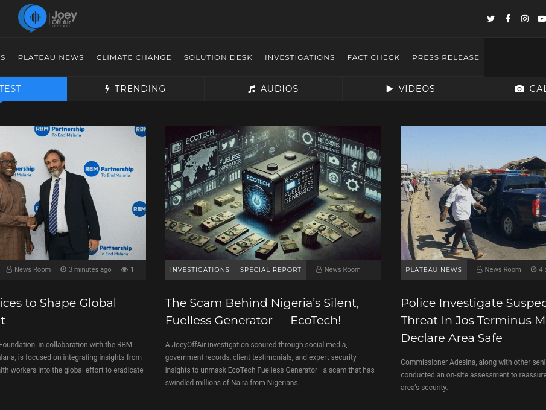546x410 pixels.
Task: Go to Plateau News menu
Action: 51,57
